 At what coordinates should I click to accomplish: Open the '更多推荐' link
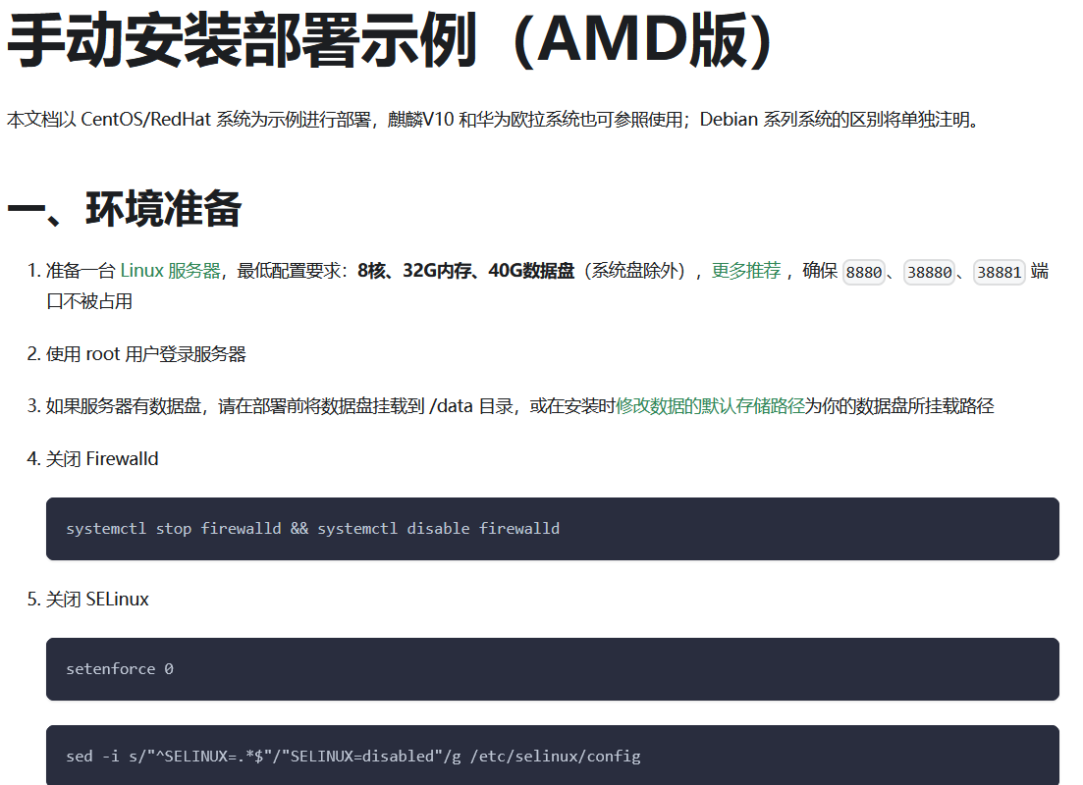pos(746,271)
